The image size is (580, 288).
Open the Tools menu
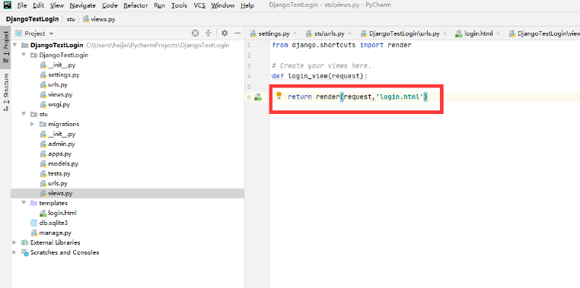(x=180, y=5)
